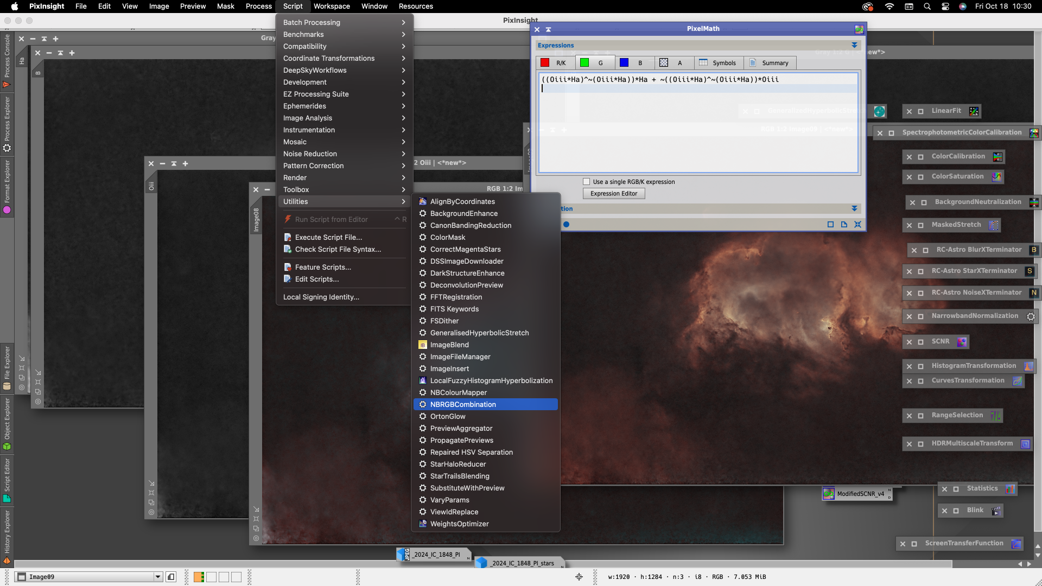Open the Process menu
The height and width of the screenshot is (586, 1042).
pos(258,7)
